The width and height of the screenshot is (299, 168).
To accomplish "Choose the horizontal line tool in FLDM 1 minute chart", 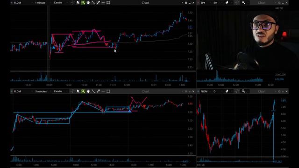I will coord(103,3).
